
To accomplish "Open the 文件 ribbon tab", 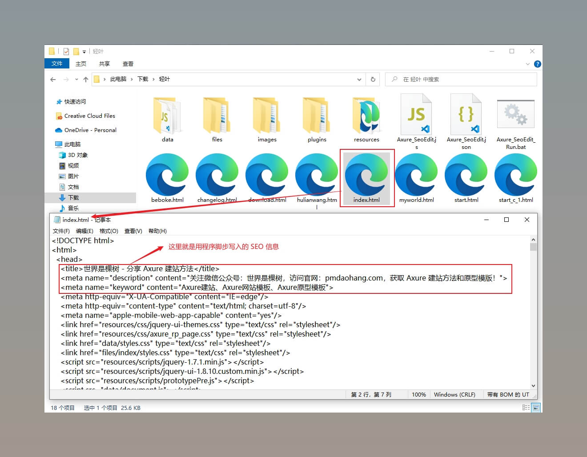I will [x=57, y=64].
